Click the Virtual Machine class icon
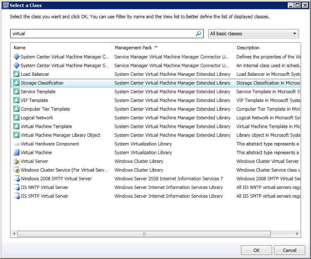The width and height of the screenshot is (311, 259). [x=17, y=152]
